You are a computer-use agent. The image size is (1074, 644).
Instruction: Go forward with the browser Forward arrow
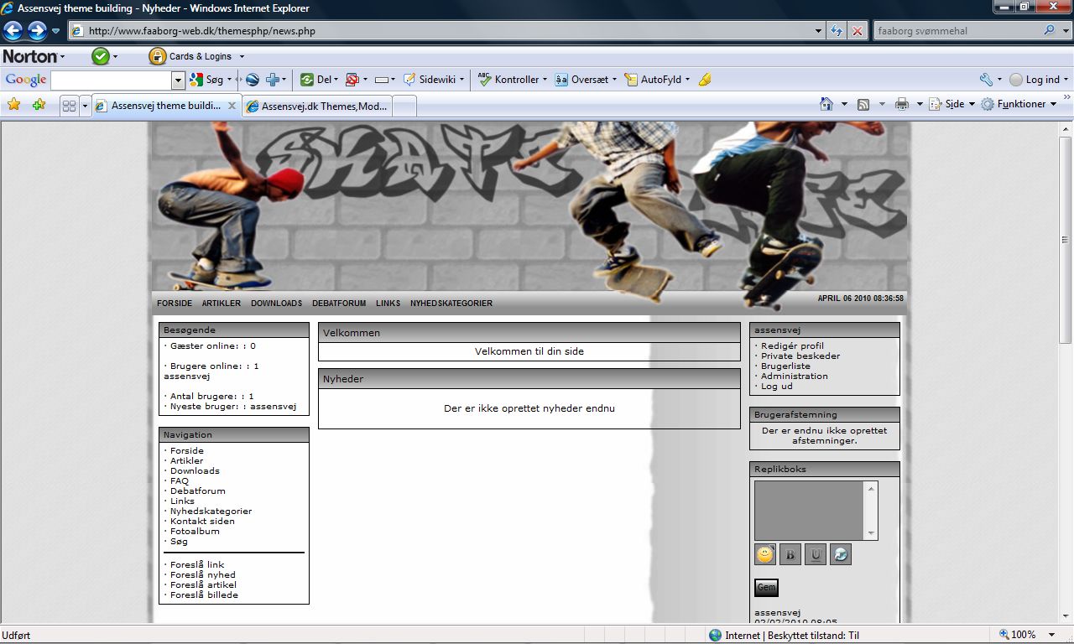tap(37, 31)
